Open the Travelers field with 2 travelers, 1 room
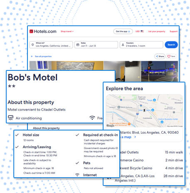Screen dimensions: 190x193 click(x=141, y=45)
